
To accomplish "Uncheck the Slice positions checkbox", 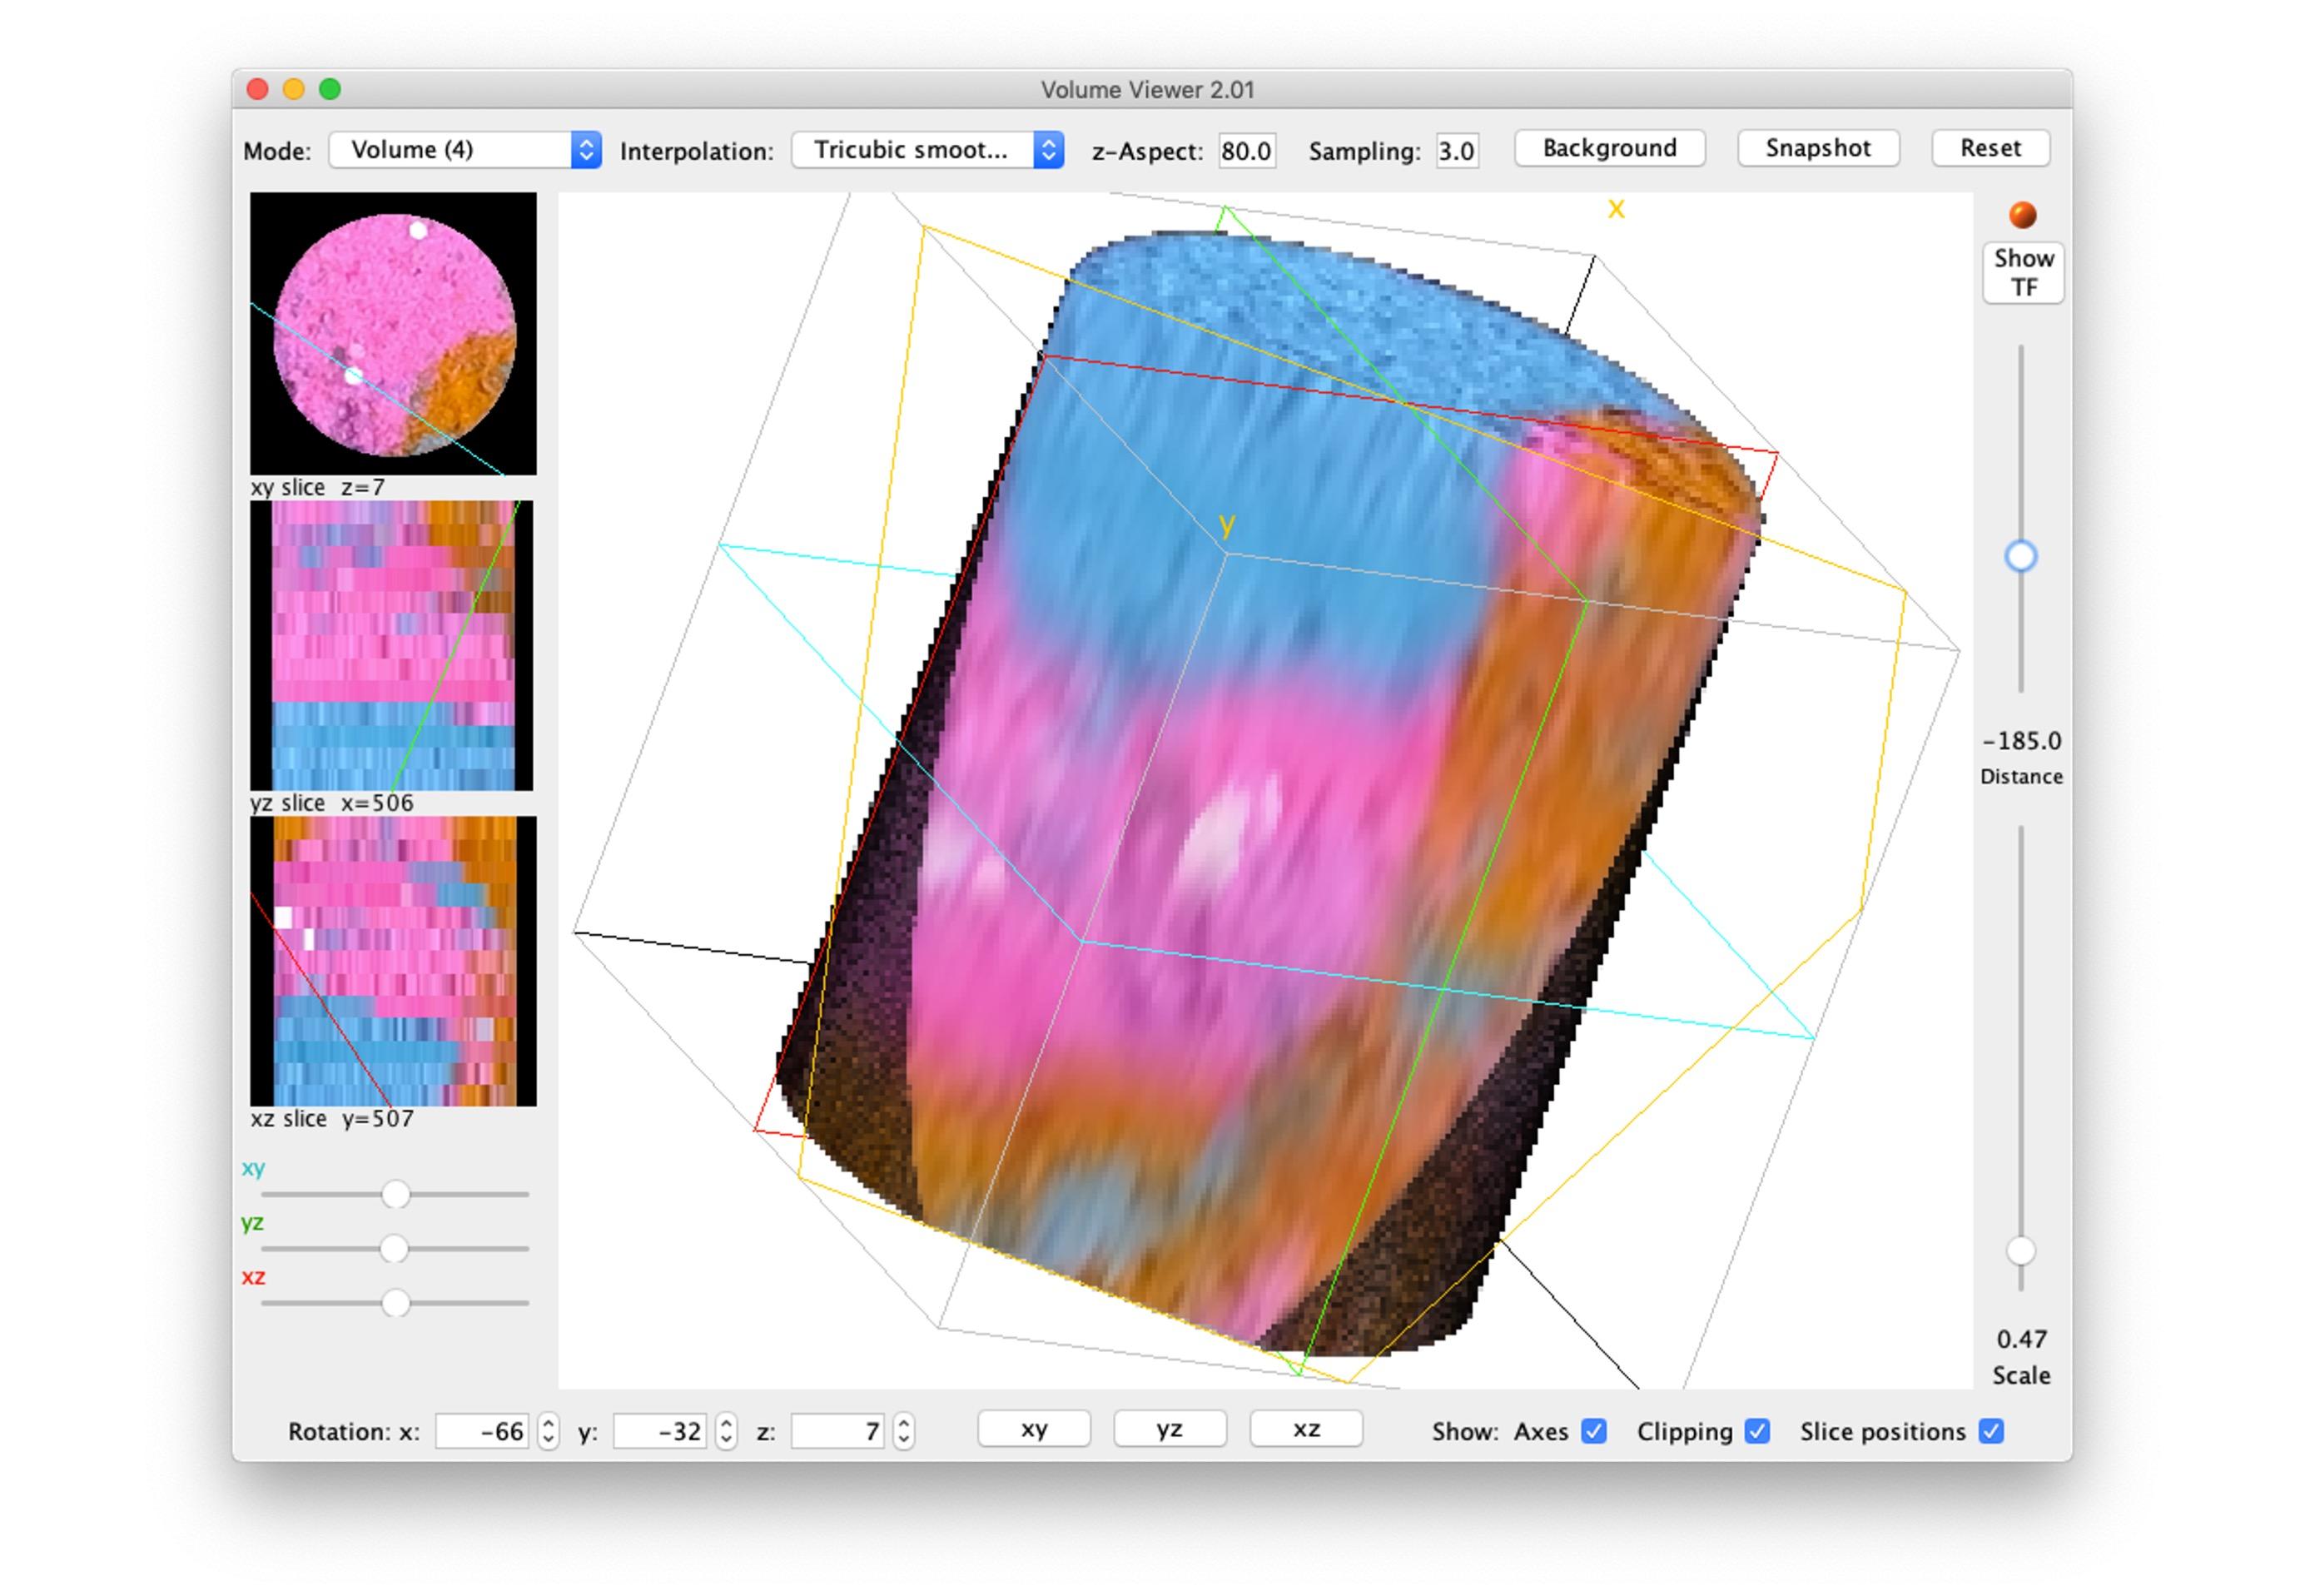I will click(x=1990, y=1431).
